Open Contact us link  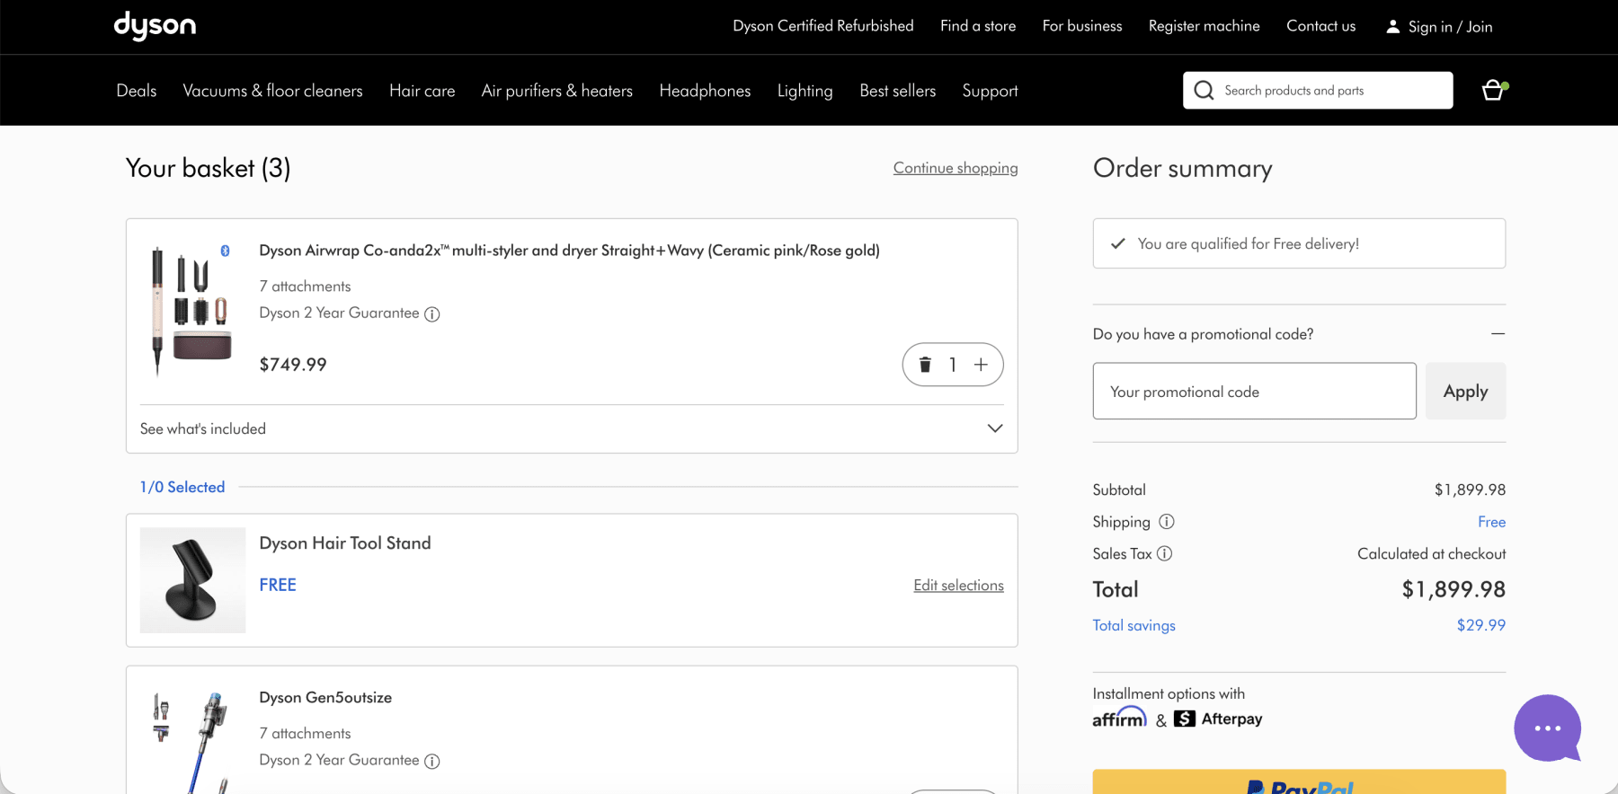pos(1320,26)
